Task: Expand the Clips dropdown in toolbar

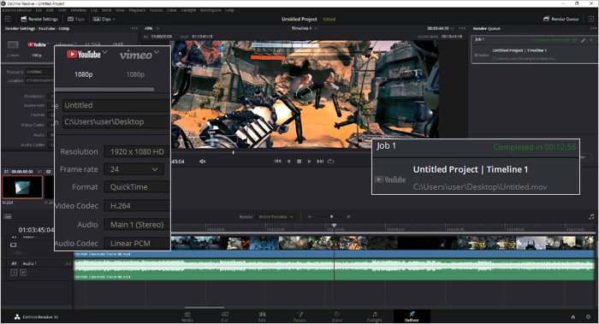Action: pyautogui.click(x=104, y=19)
